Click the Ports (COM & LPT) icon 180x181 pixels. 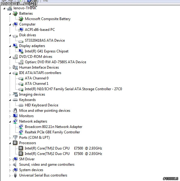pyautogui.click(x=15, y=138)
